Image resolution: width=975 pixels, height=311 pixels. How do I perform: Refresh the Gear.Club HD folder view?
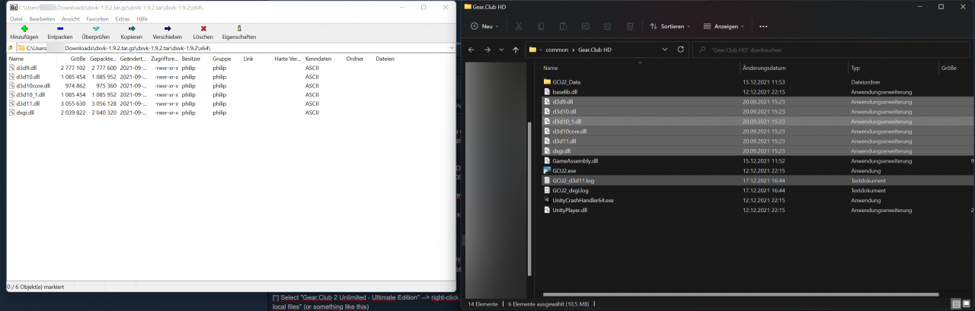[681, 49]
